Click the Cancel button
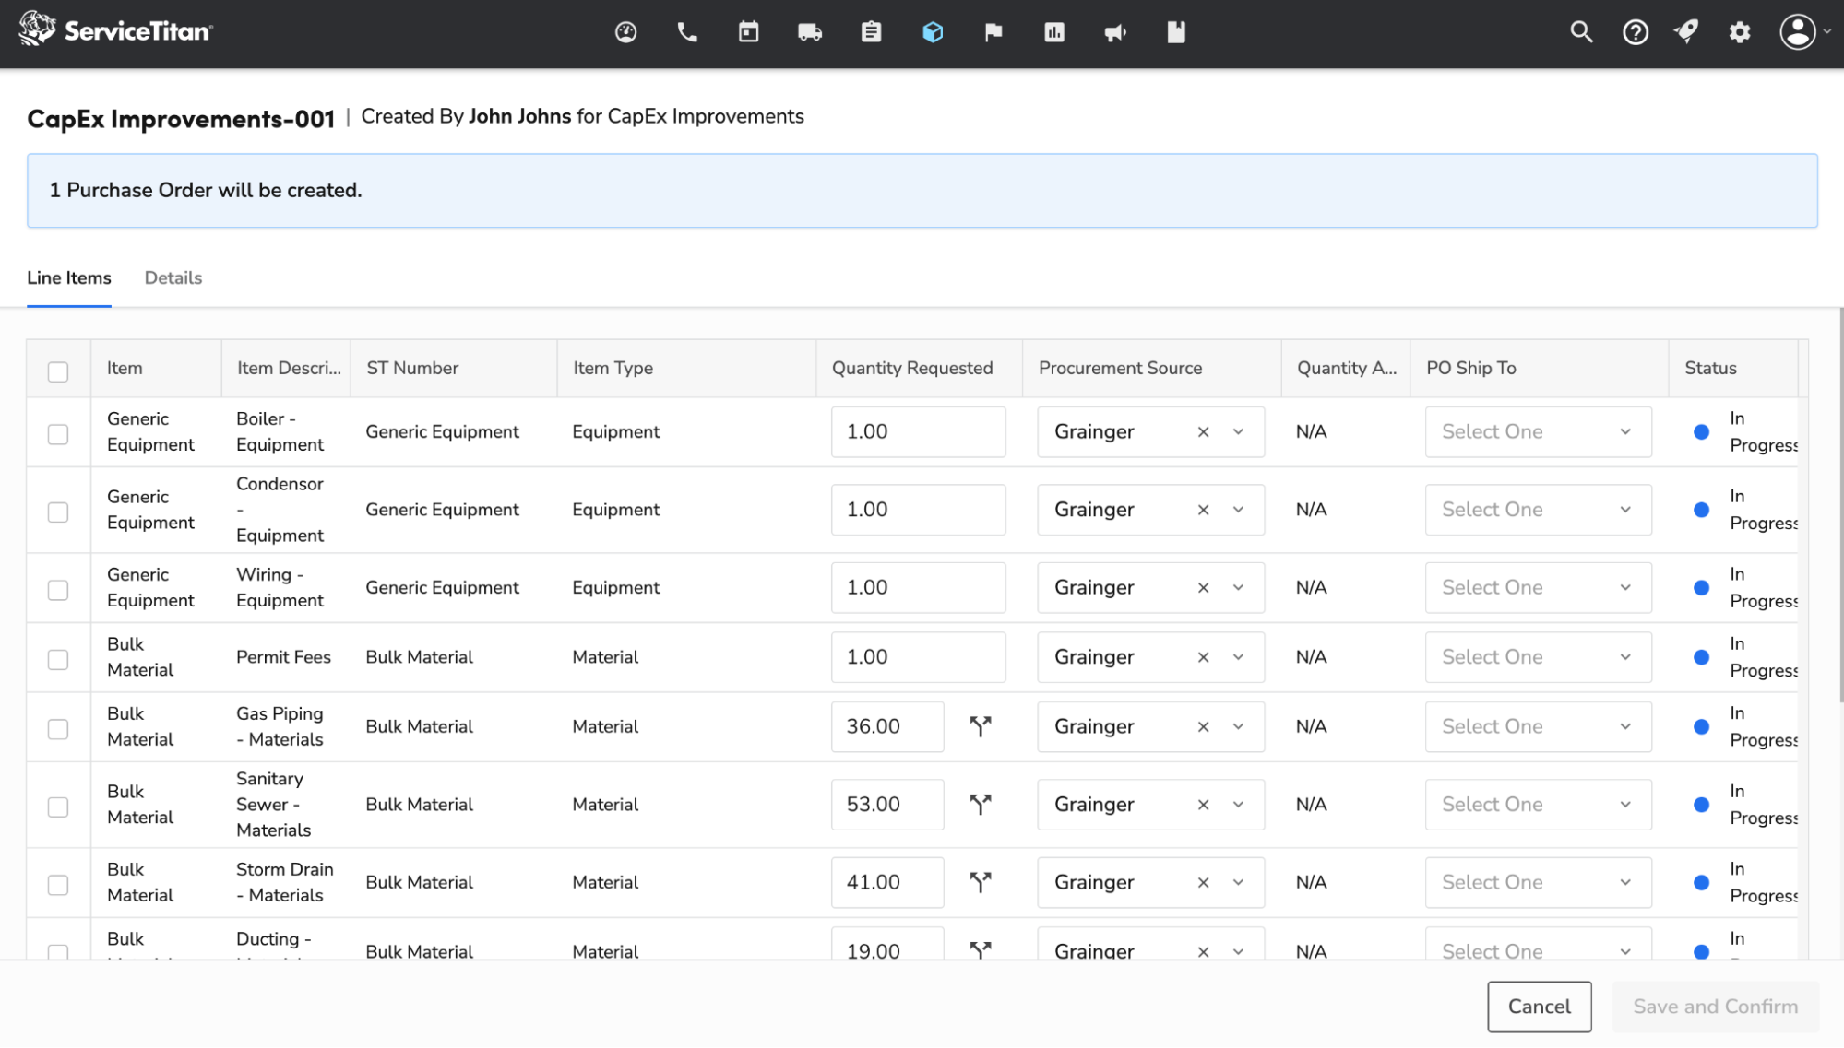 point(1539,1007)
